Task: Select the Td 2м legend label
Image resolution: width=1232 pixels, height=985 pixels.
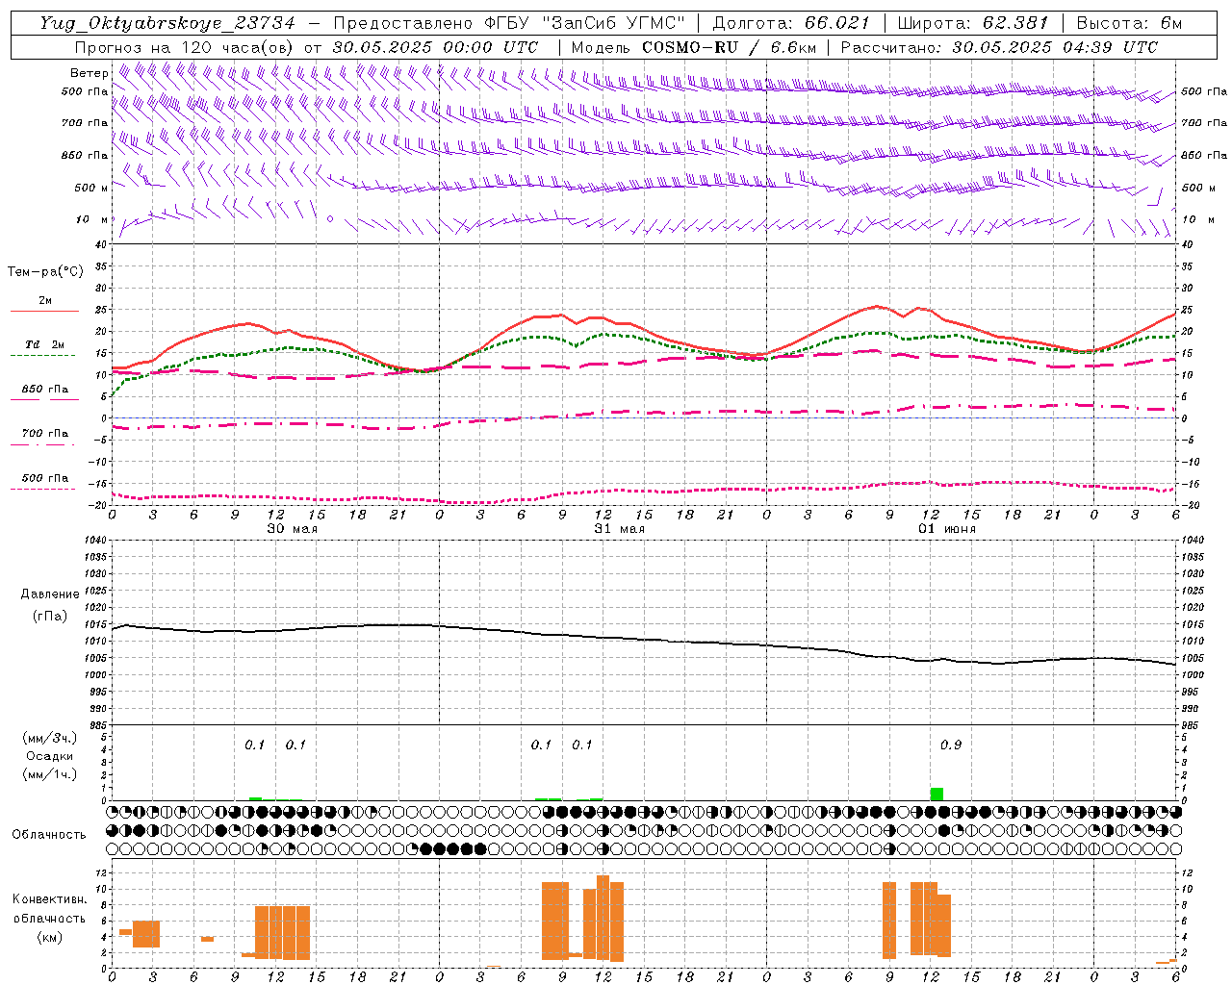Action: point(44,344)
